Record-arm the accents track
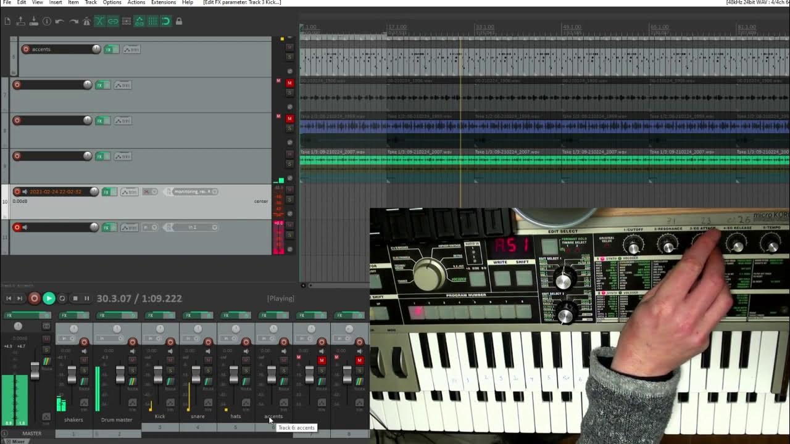Viewport: 790px width, 444px height. point(26,49)
